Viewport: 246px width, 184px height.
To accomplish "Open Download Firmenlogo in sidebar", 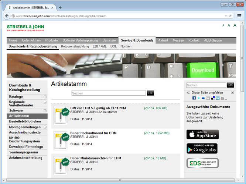I will (27, 147).
